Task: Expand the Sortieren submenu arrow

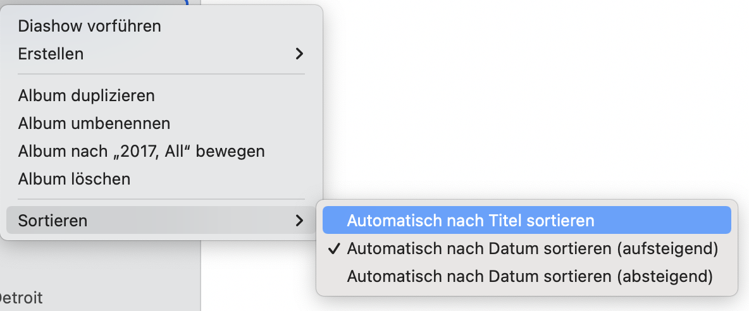Action: (299, 221)
